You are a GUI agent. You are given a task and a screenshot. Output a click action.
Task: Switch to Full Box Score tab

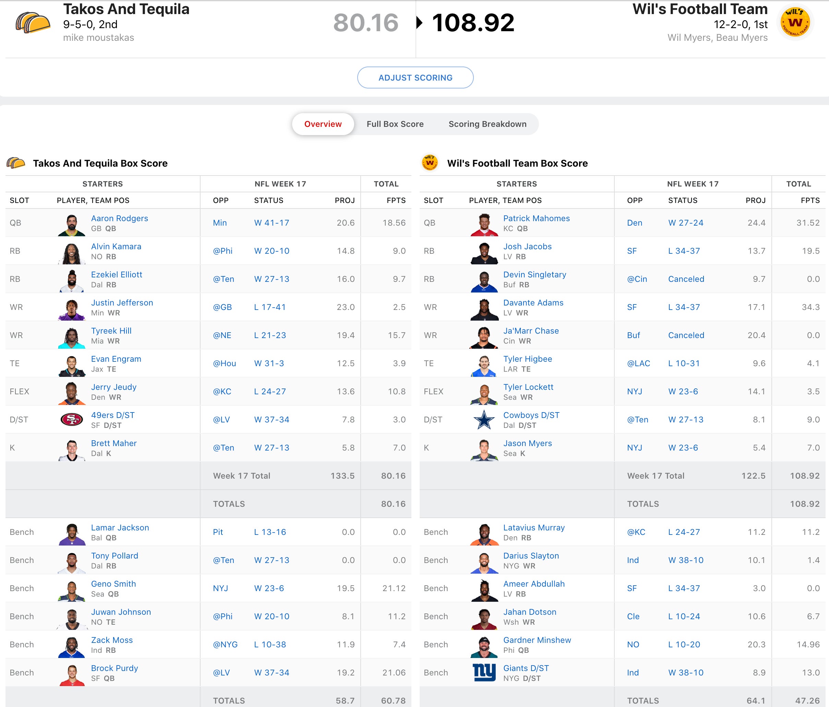395,124
